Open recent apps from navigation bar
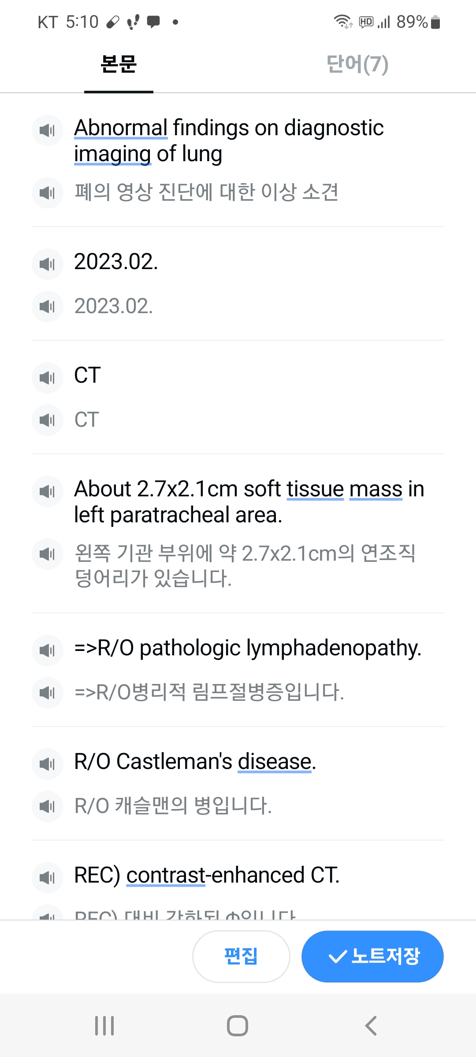The height and width of the screenshot is (1057, 476). [105, 1026]
